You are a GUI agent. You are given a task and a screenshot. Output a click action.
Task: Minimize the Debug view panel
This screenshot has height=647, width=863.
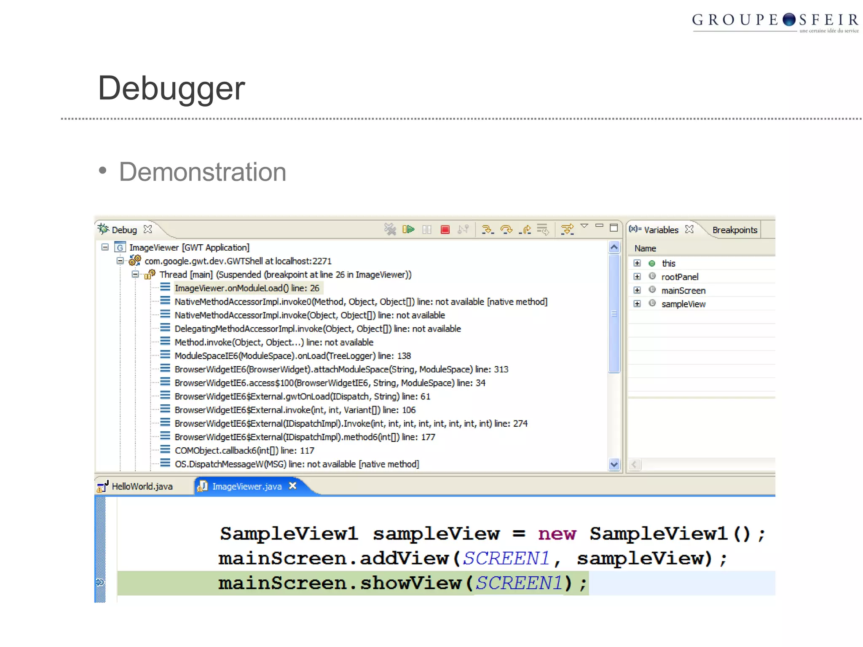tap(599, 226)
